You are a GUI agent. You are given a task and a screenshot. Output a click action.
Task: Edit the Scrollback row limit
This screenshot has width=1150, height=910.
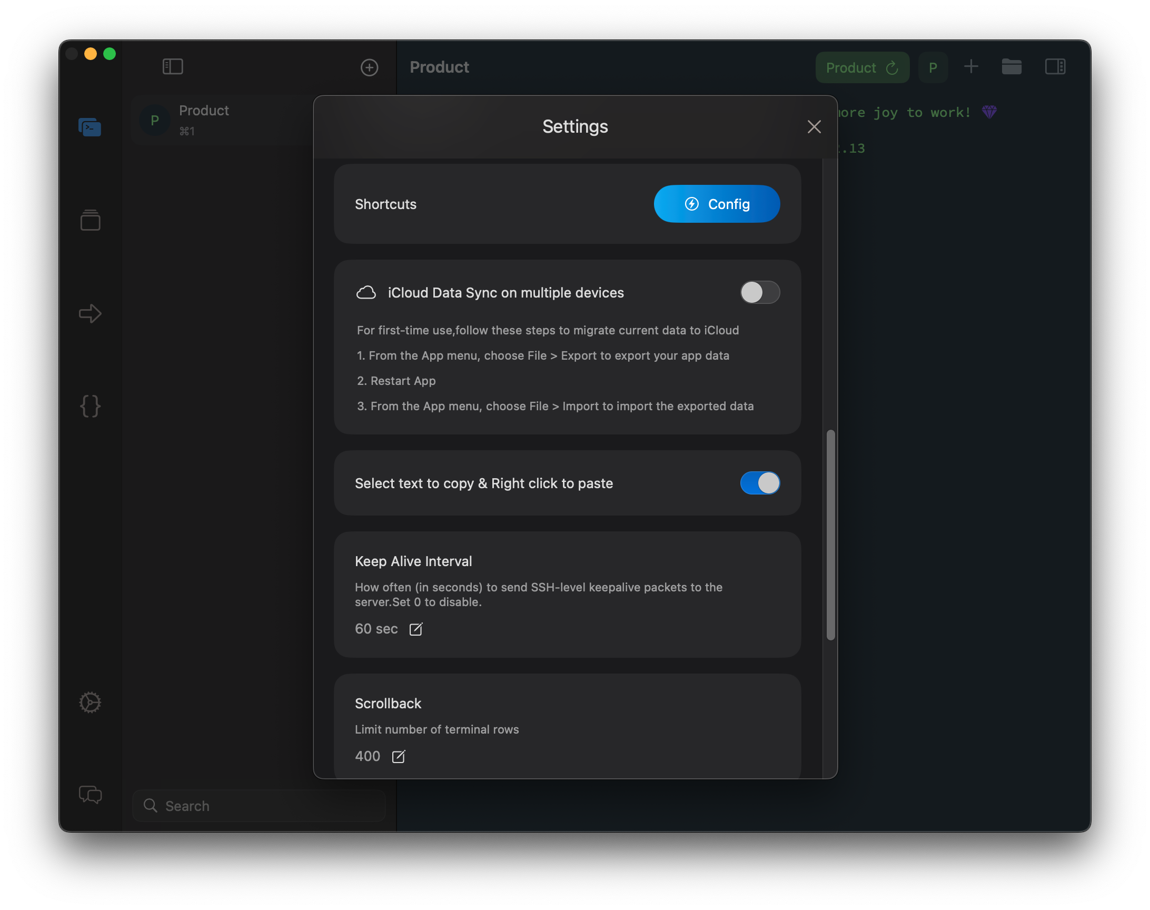click(x=398, y=757)
